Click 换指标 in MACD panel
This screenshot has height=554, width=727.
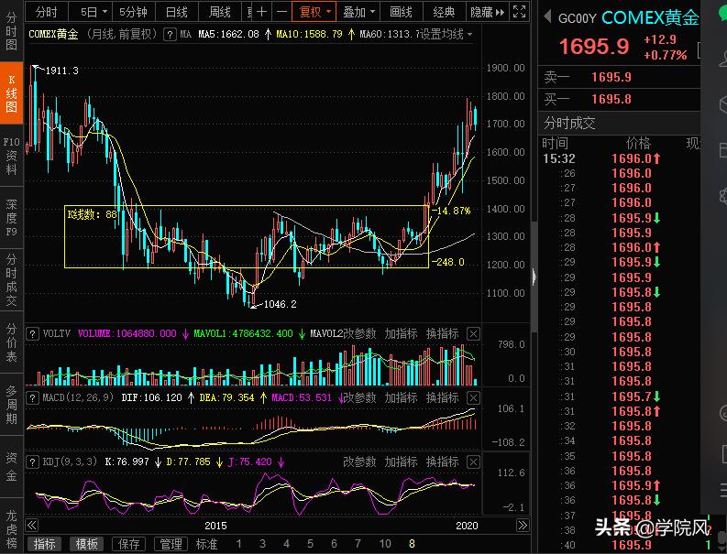pyautogui.click(x=442, y=398)
